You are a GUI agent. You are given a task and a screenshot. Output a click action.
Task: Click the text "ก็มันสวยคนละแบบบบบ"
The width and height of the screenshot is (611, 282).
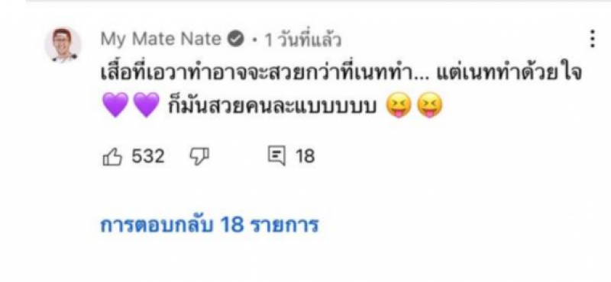tap(272, 106)
